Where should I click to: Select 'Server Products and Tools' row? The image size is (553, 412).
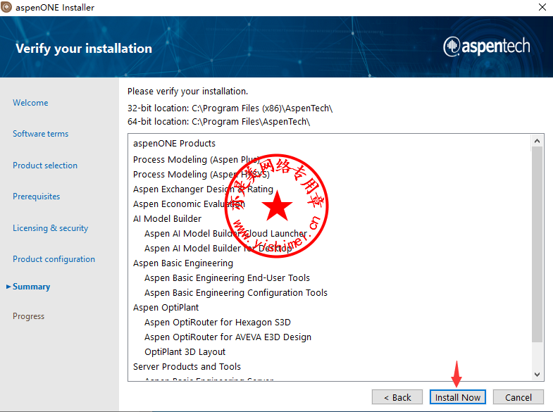coord(187,367)
